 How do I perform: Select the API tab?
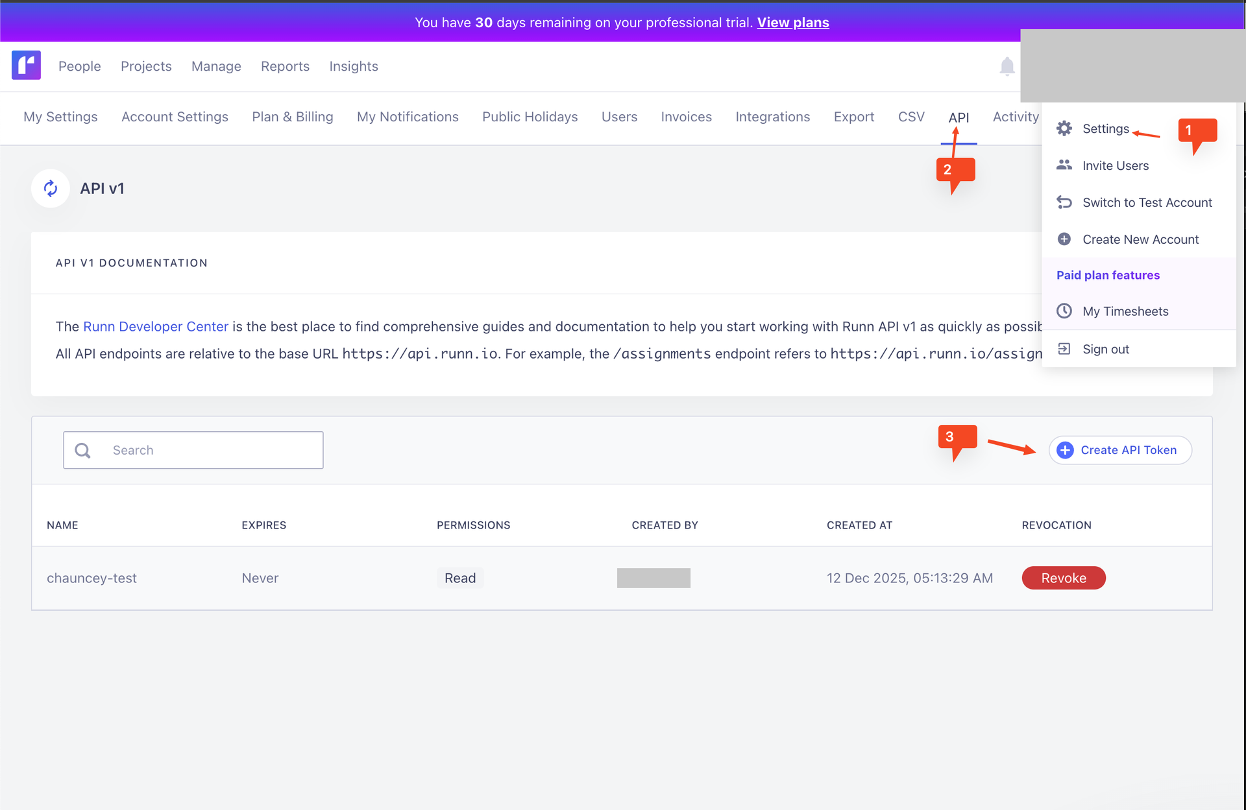coord(959,117)
